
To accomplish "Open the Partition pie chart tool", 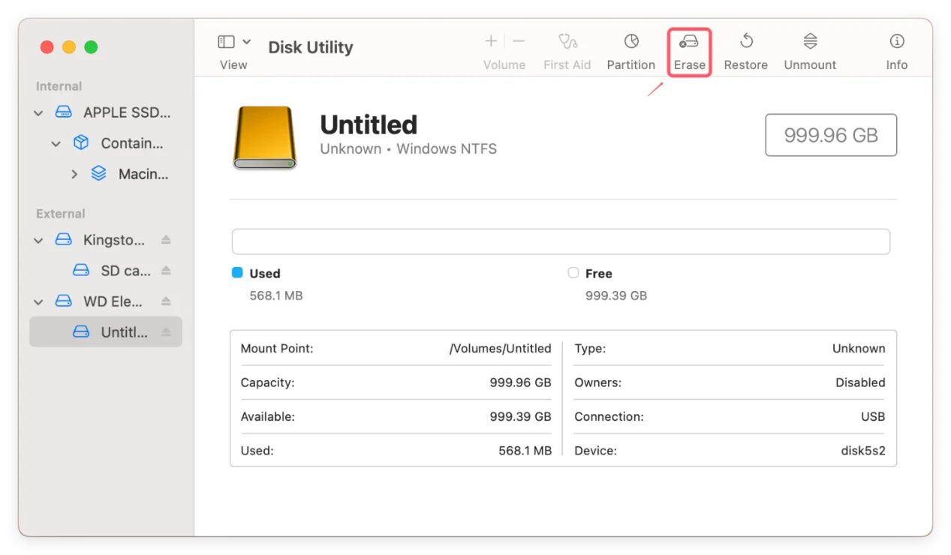I will [x=631, y=40].
